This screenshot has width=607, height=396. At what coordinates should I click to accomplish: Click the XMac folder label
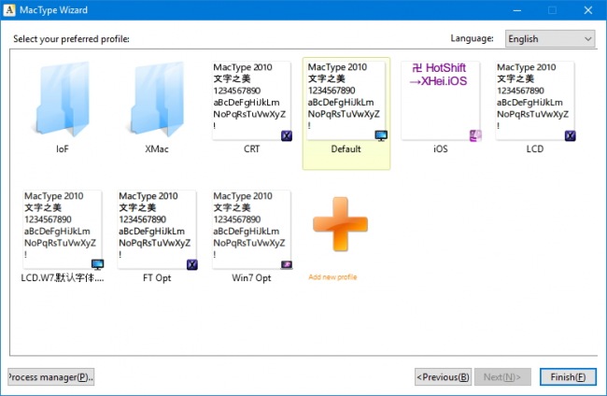(x=157, y=149)
